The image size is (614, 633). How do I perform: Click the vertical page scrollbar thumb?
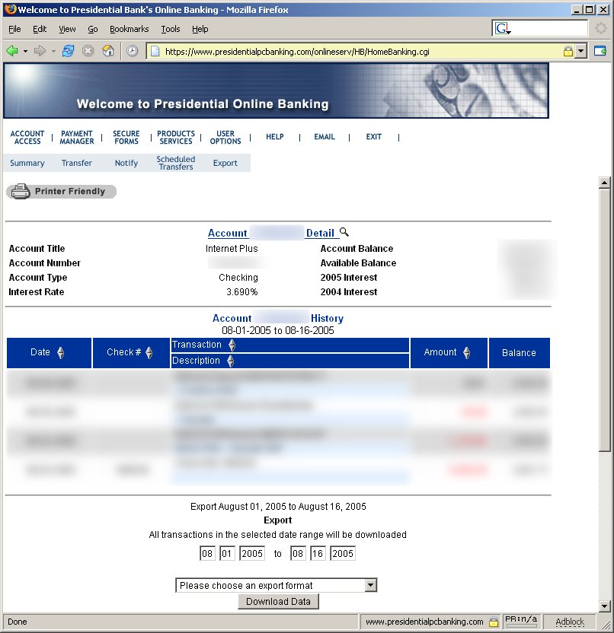pyautogui.click(x=604, y=320)
